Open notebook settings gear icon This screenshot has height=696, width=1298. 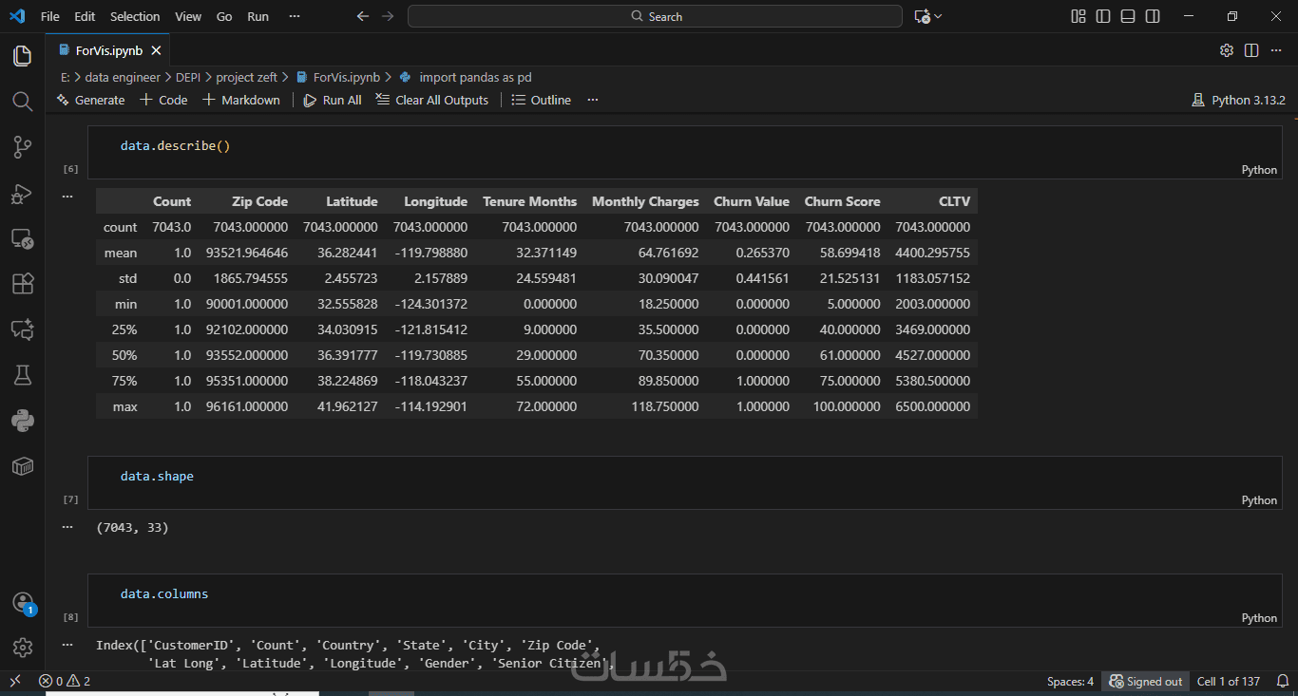(1227, 50)
